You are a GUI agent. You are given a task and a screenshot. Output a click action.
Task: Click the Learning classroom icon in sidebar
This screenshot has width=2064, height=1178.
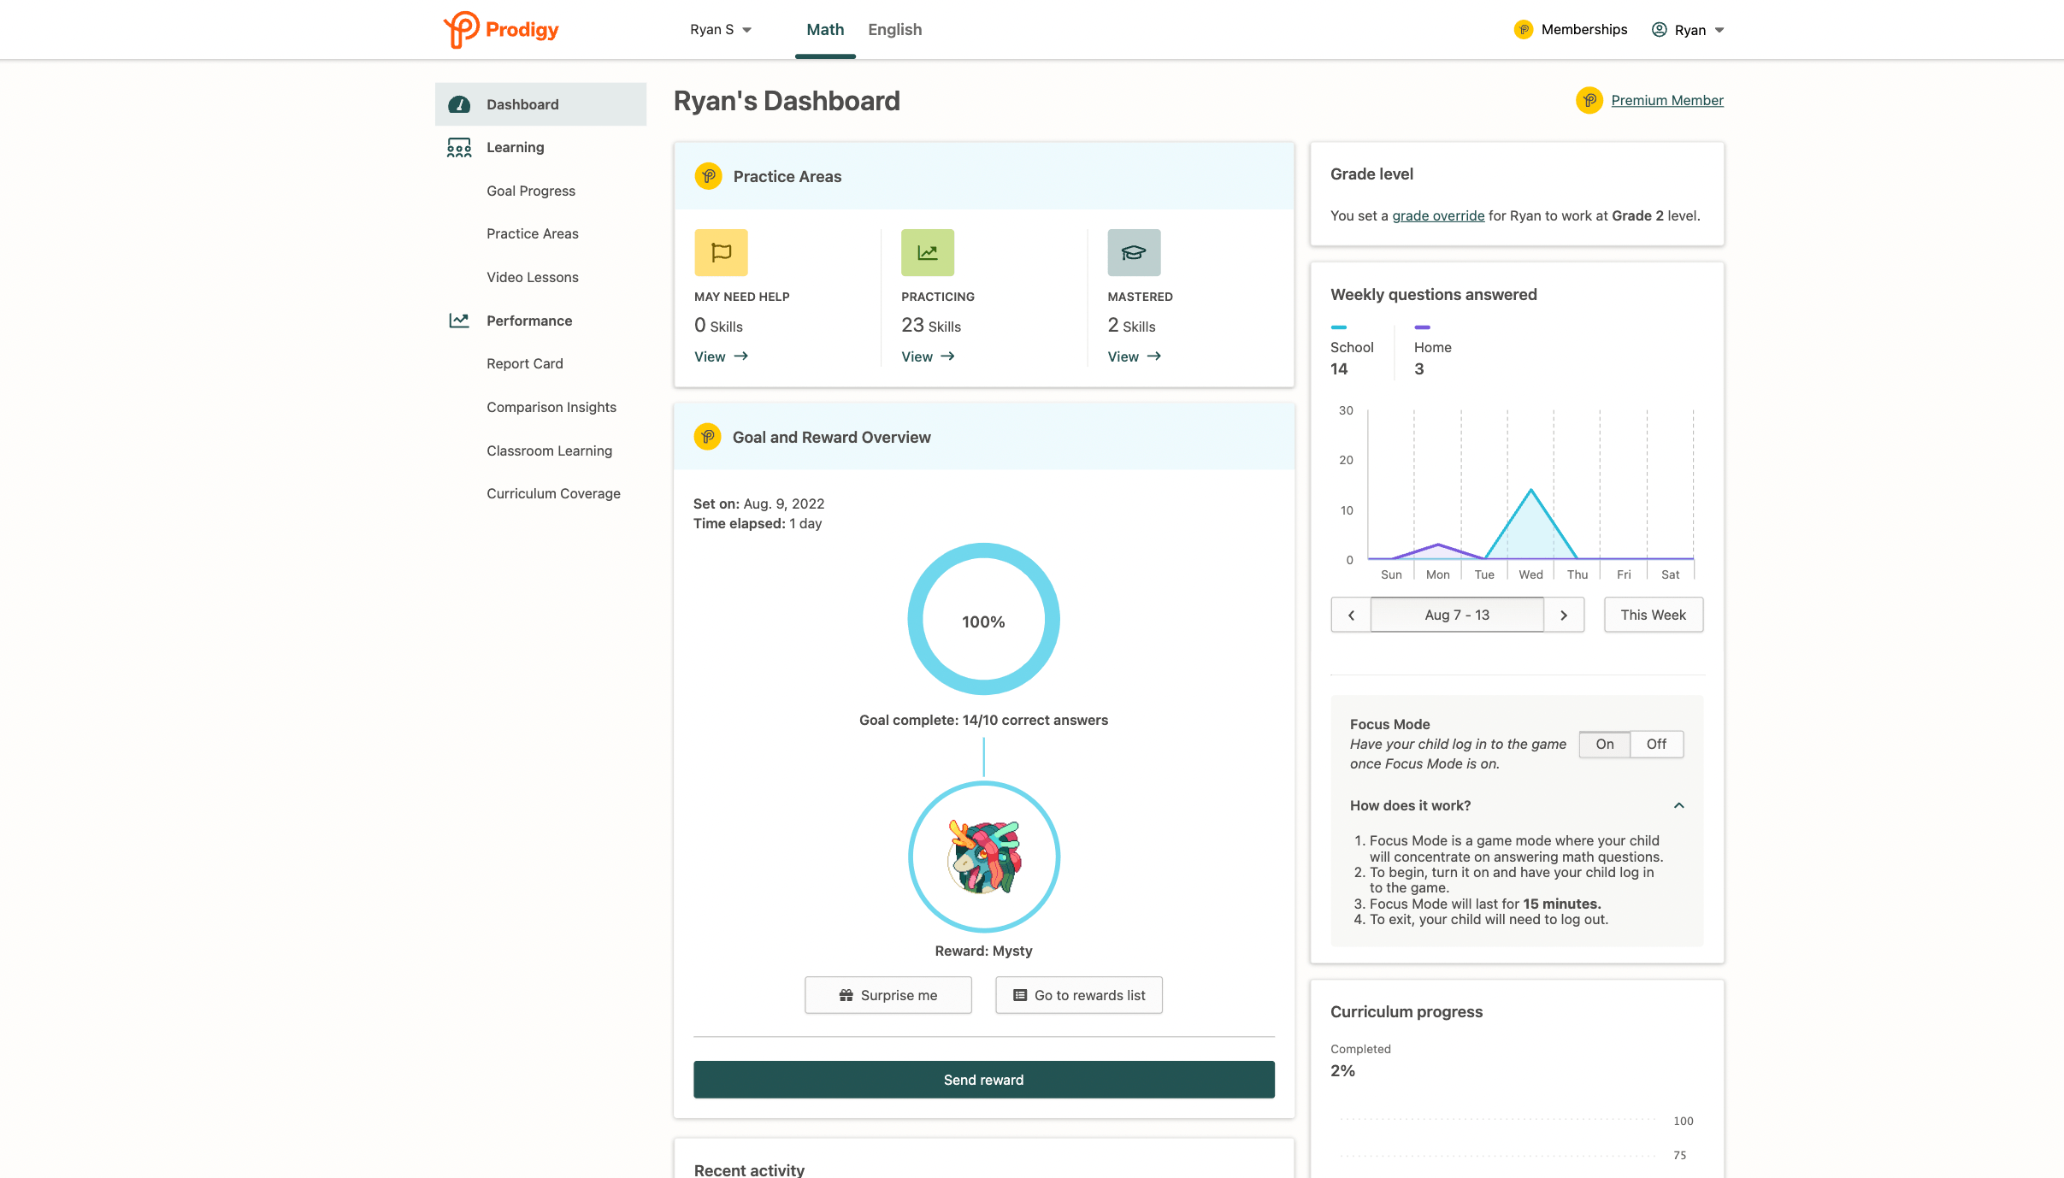pos(459,148)
